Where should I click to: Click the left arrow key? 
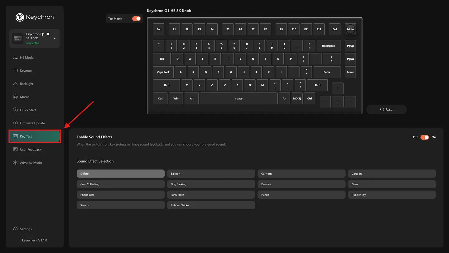325,102
